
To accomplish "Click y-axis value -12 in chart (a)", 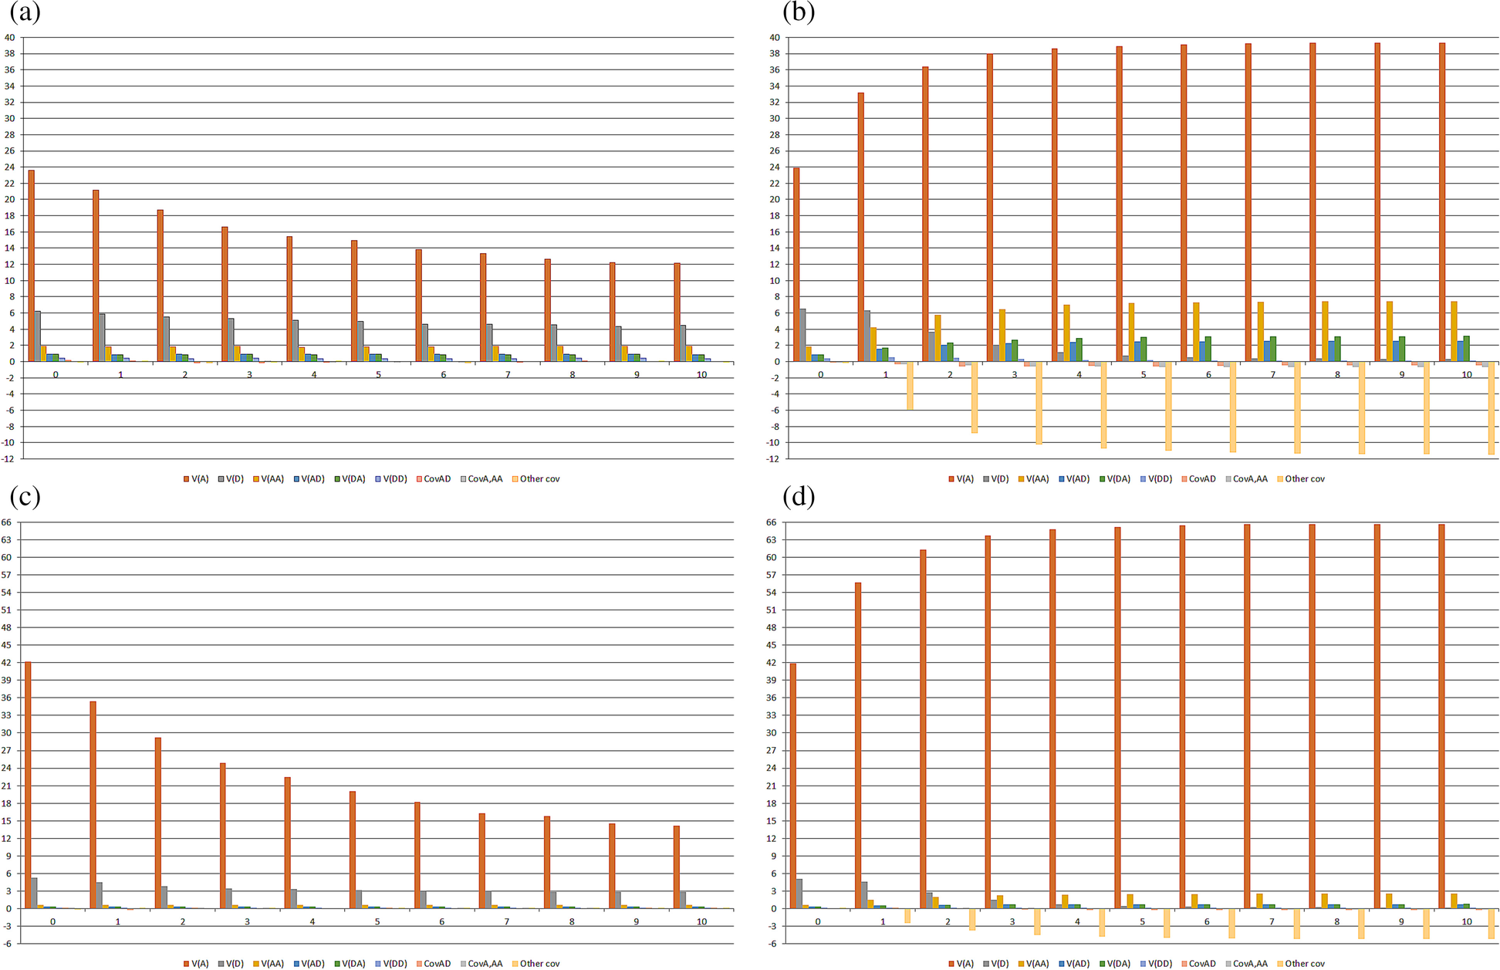I will pos(8,459).
